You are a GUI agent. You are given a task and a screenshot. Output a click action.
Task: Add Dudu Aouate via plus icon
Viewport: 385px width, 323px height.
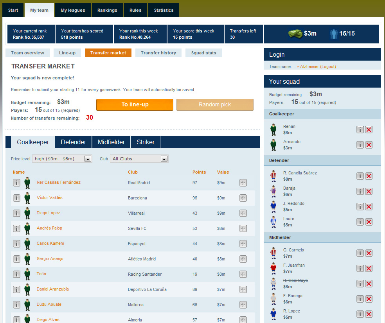pyautogui.click(x=243, y=305)
